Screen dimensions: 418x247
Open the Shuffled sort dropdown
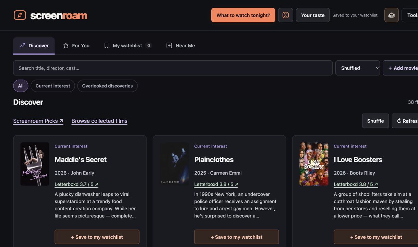pyautogui.click(x=358, y=68)
